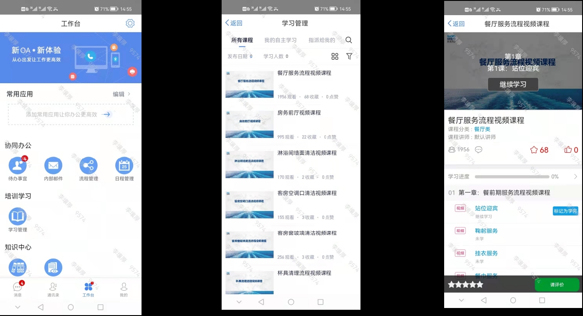
Task: Open the 客房窗玻璃清洁视频课程 thumbnail
Action: coord(249,245)
